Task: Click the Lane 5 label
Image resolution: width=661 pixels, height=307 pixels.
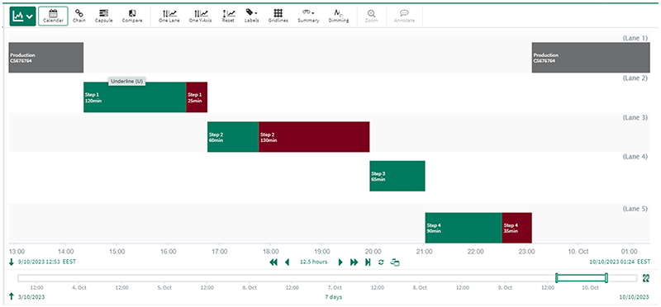Action: (635, 209)
